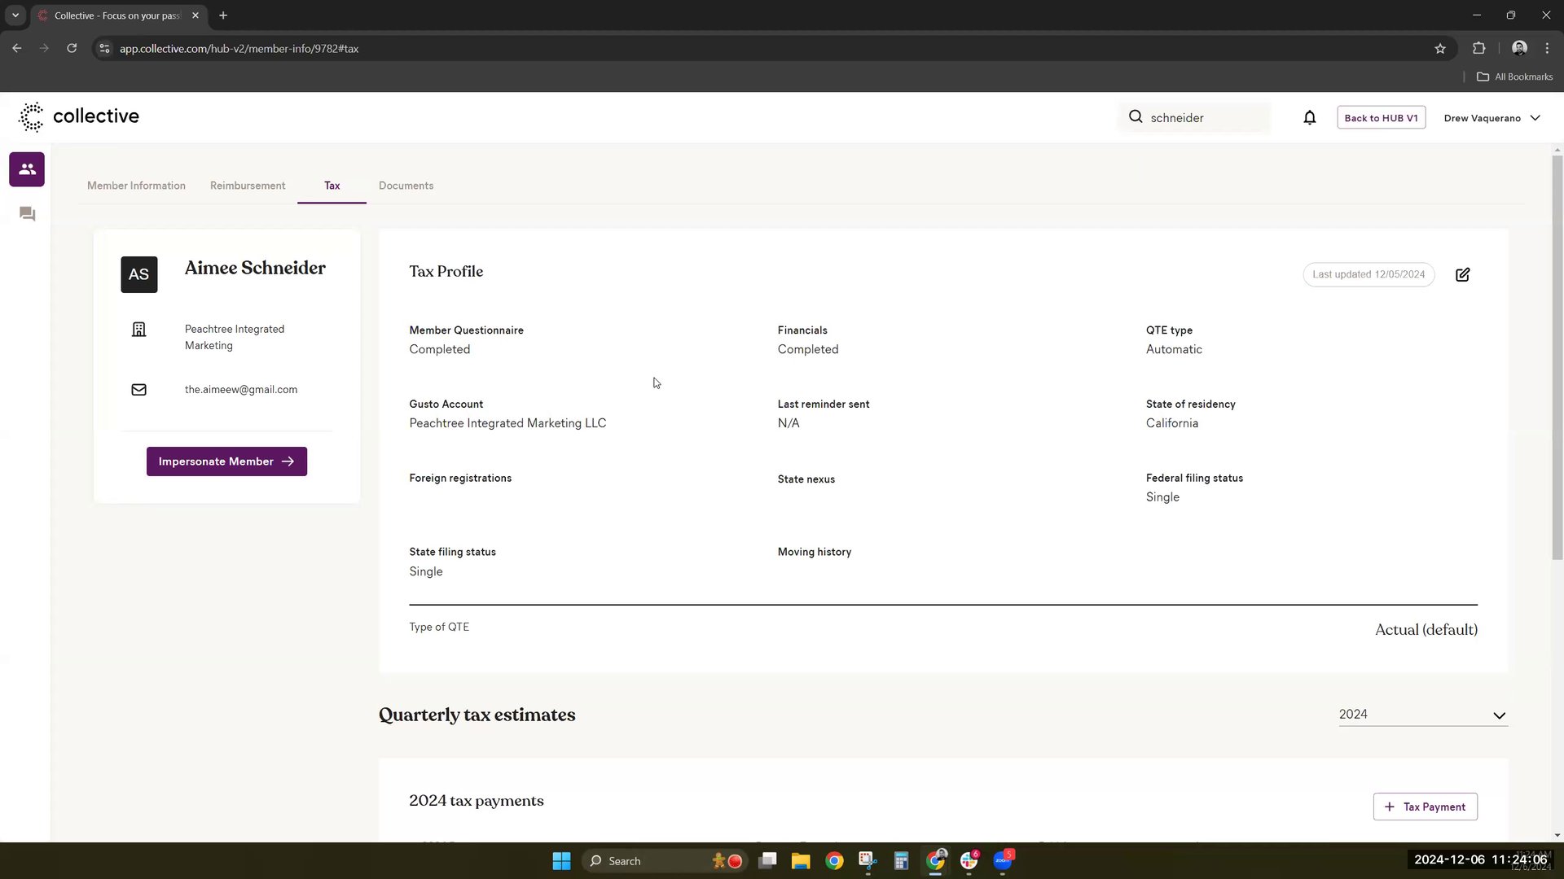
Task: Open browser extensions puzzle icon
Action: [x=1478, y=49]
